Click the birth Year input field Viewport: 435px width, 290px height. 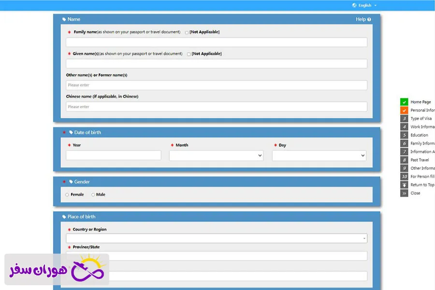point(114,155)
